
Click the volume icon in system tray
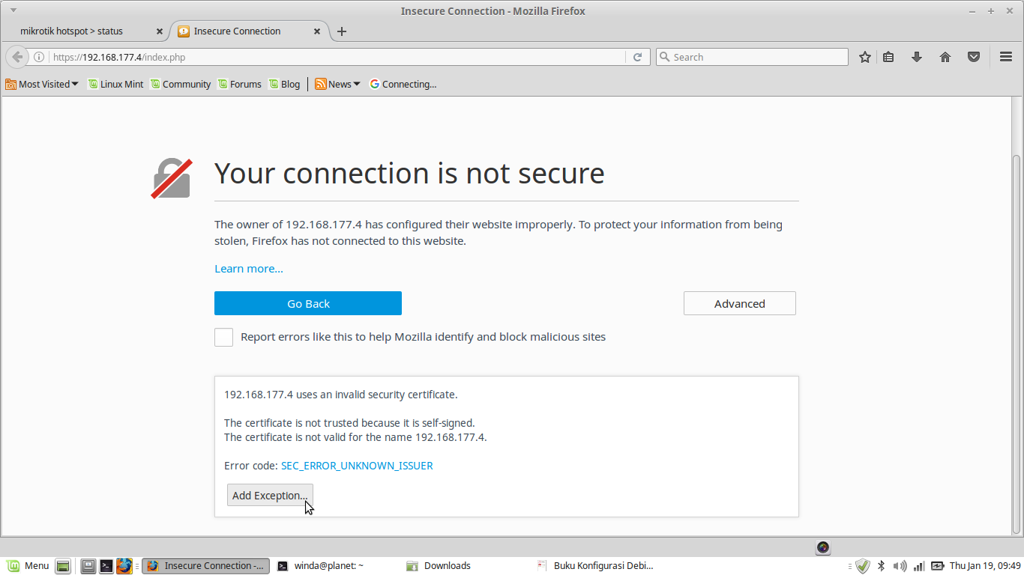900,566
